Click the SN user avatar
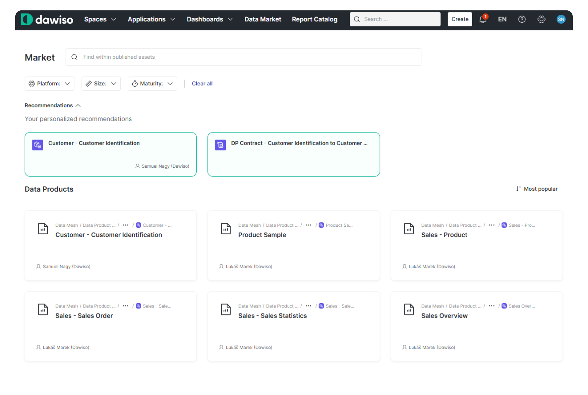The image size is (588, 395). tap(561, 19)
